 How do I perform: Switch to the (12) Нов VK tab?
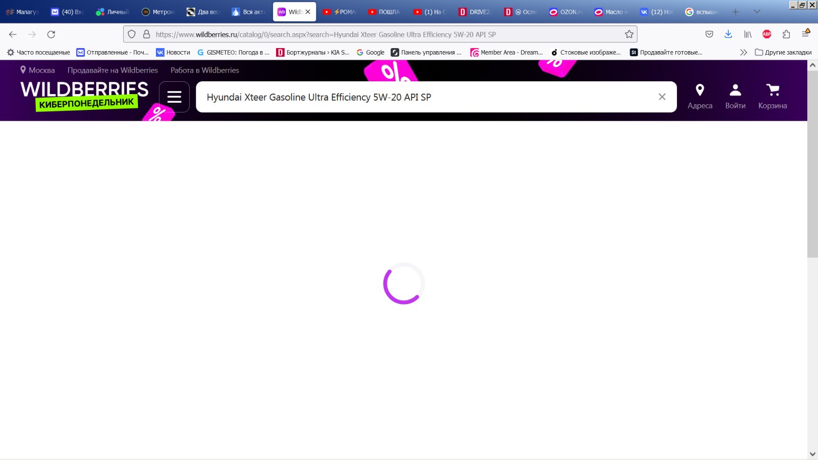click(x=656, y=12)
